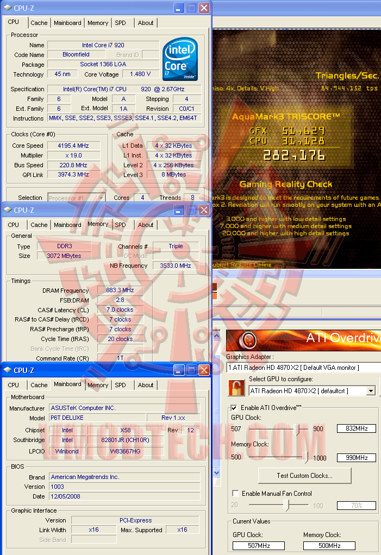This screenshot has width=381, height=555.
Task: Select SPD tab in Memory CPU-Z window
Action: click(121, 225)
